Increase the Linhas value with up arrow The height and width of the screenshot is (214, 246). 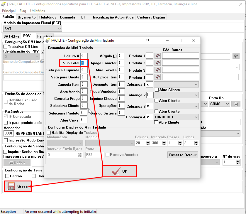tap(196, 142)
